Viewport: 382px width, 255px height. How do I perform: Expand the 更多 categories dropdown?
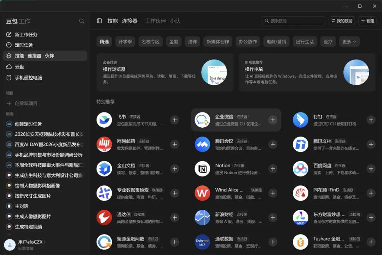[x=349, y=42]
